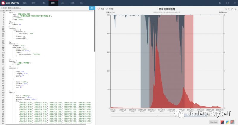Viewport: 238px width, 125px height.
Task: Switch language with the EN link
Action: pyautogui.click(x=235, y=3)
